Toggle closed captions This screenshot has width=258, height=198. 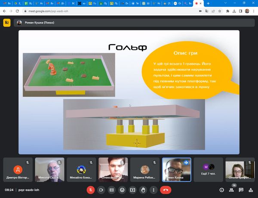click(x=112, y=189)
